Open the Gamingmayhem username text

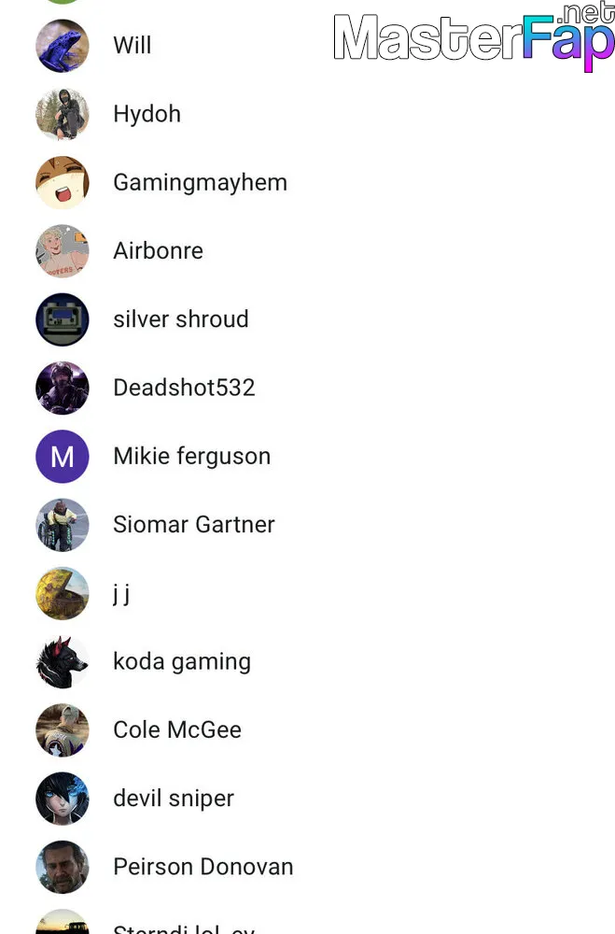201,183
